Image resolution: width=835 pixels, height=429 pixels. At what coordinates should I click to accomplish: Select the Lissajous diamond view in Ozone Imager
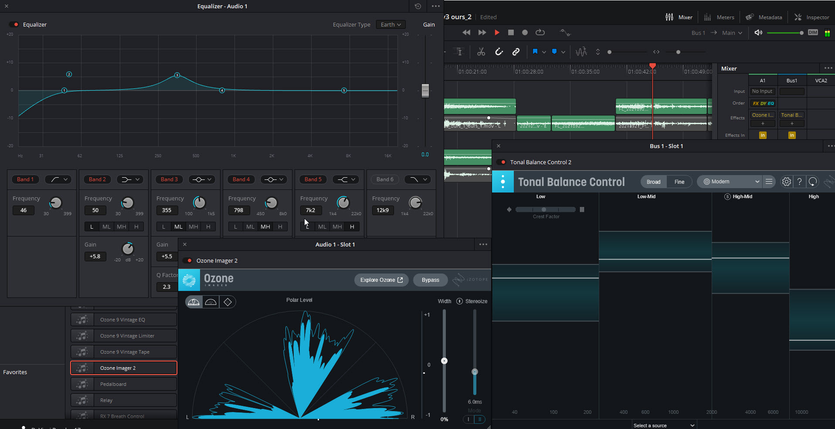(227, 301)
